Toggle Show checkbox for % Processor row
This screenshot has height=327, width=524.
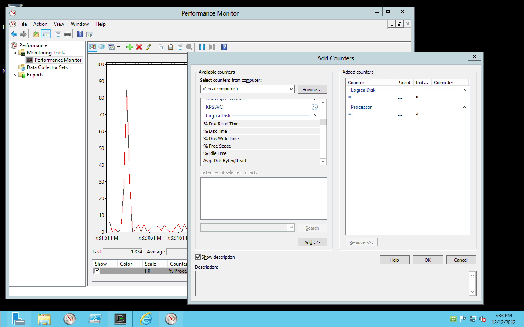pyautogui.click(x=97, y=271)
